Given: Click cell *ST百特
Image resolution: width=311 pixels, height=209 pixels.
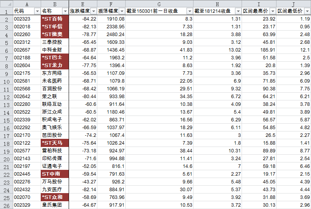Looking at the screenshot, I should point(55,19).
